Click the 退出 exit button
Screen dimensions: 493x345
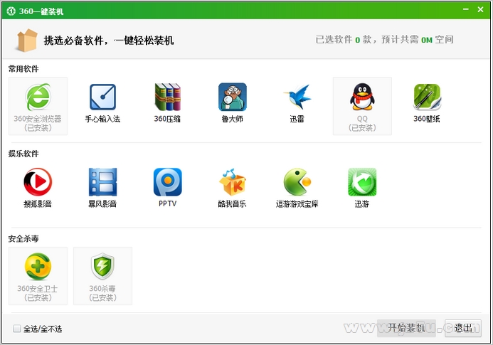point(463,328)
